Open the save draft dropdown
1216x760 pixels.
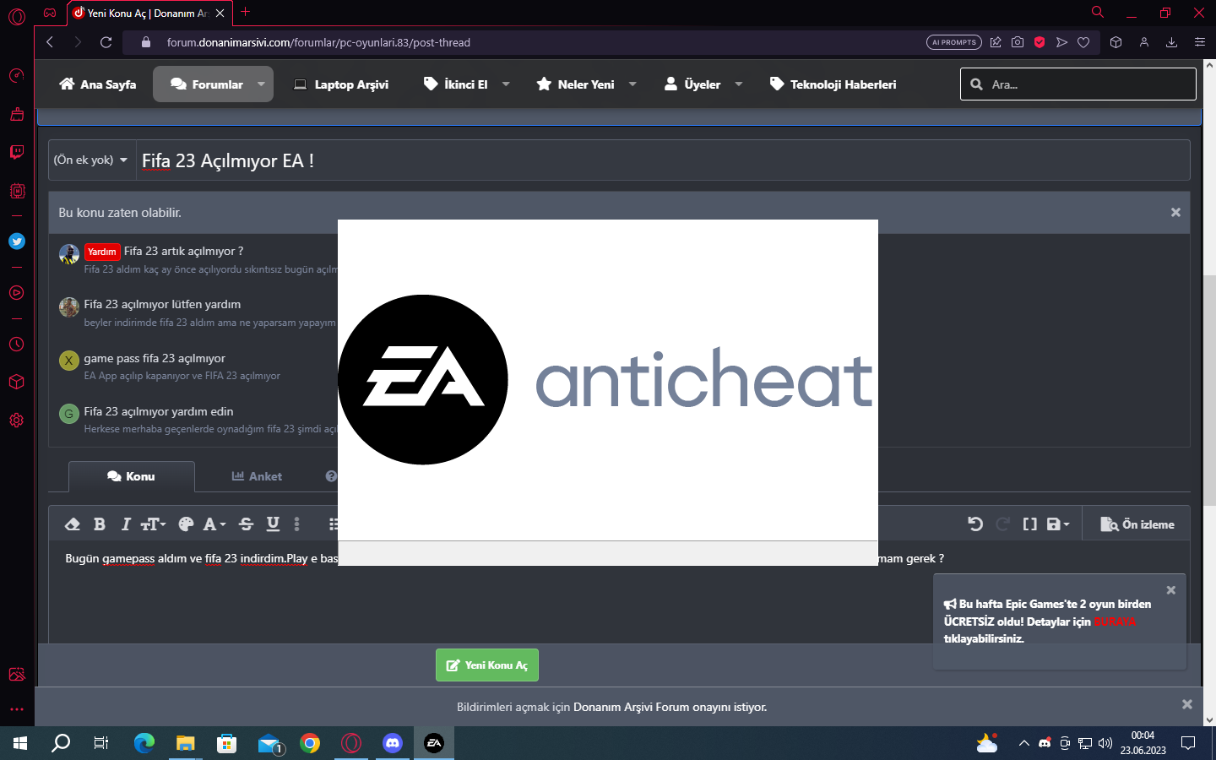[x=1058, y=524]
